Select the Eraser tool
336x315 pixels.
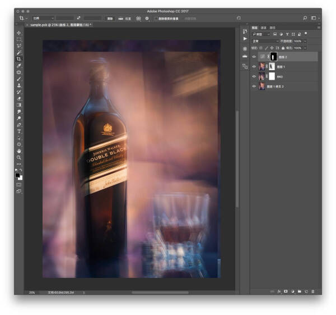point(19,98)
